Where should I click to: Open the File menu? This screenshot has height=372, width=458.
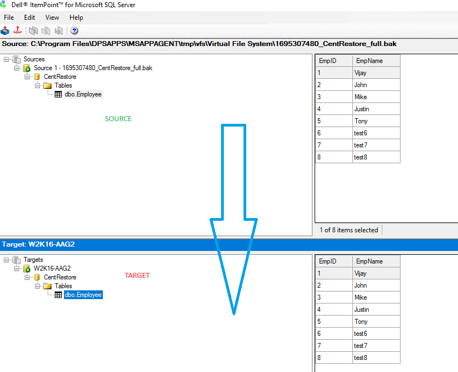point(9,18)
